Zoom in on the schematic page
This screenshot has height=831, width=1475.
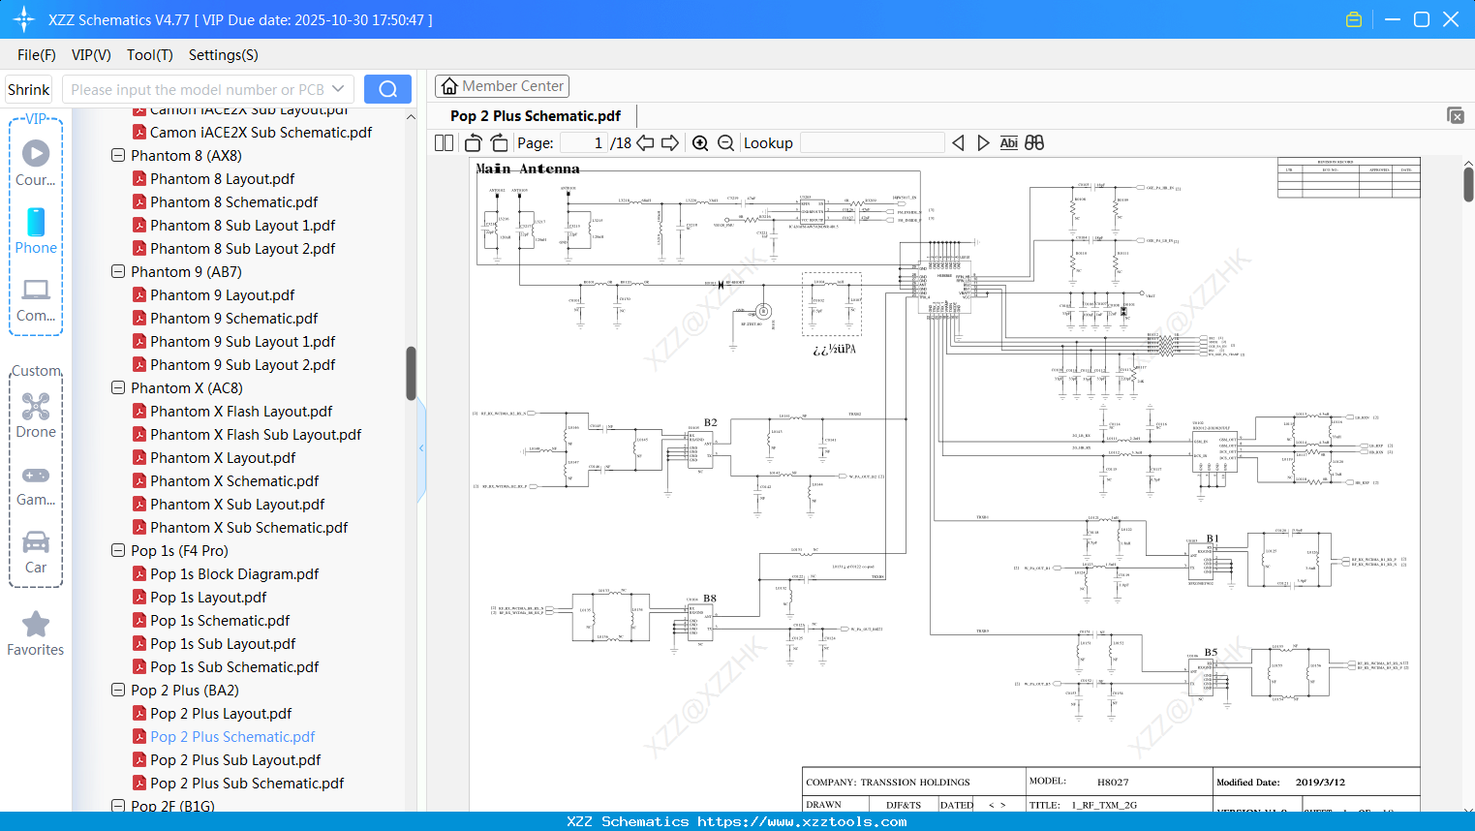[699, 142]
